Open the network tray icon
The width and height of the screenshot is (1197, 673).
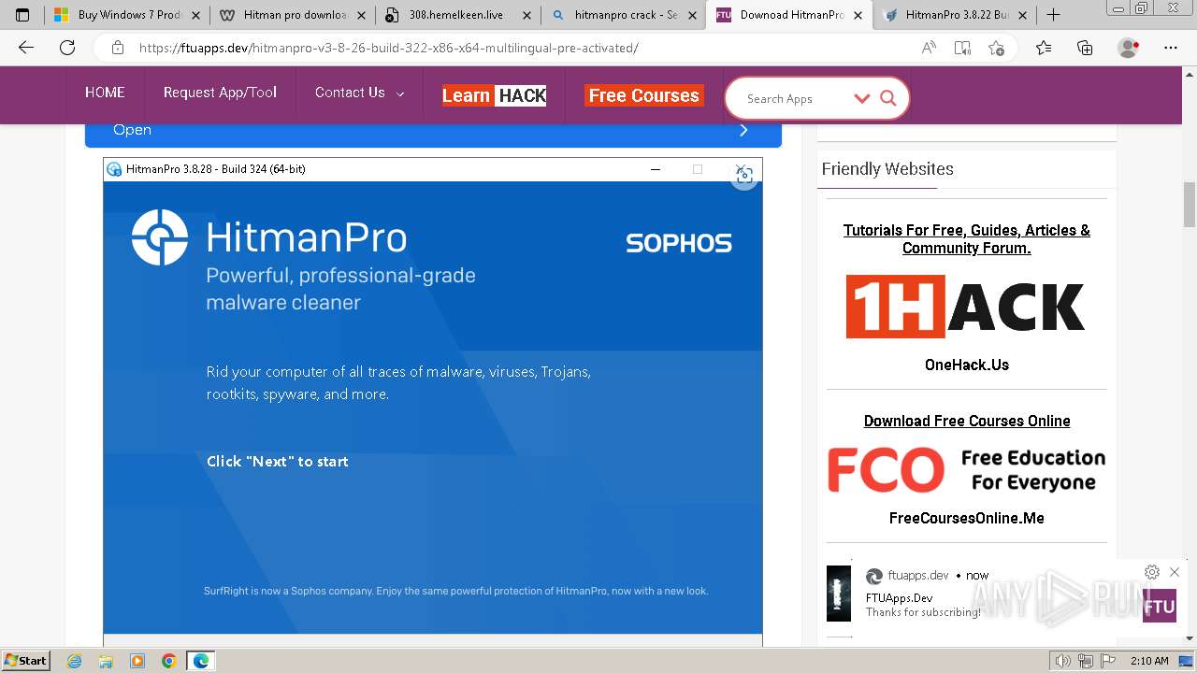[x=1086, y=661]
